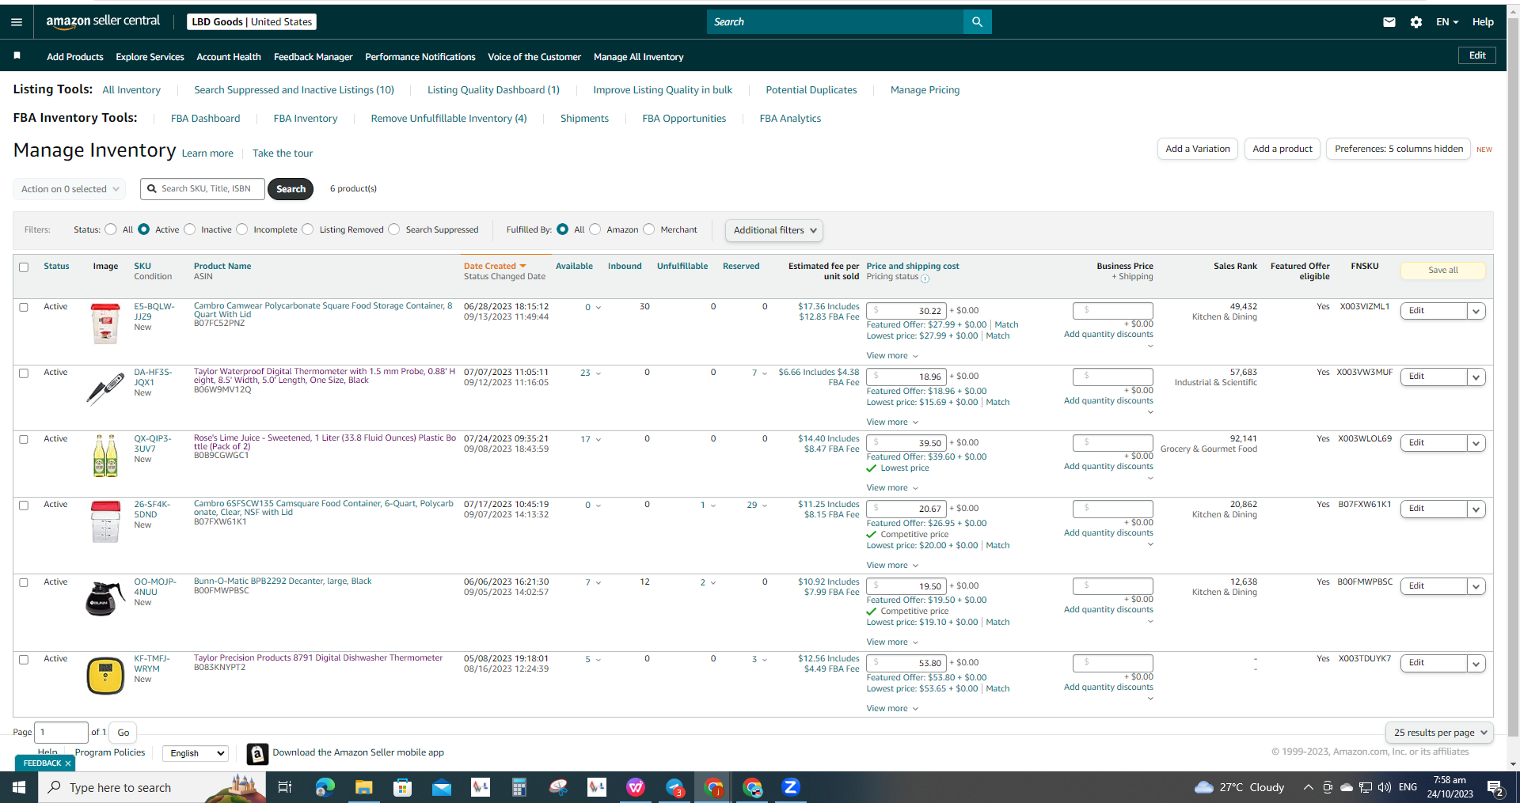Viewport: 1520px width, 803px height.
Task: Filter by Merchant fulfillment
Action: (649, 229)
